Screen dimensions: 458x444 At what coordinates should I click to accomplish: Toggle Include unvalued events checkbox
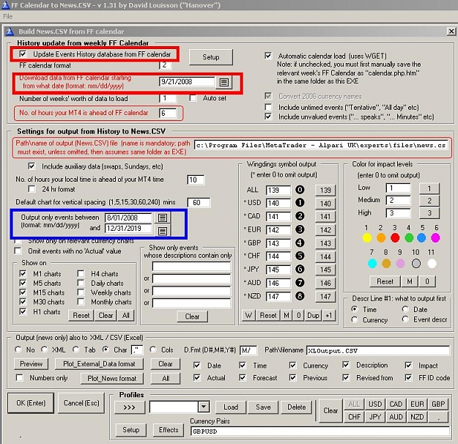[268, 116]
